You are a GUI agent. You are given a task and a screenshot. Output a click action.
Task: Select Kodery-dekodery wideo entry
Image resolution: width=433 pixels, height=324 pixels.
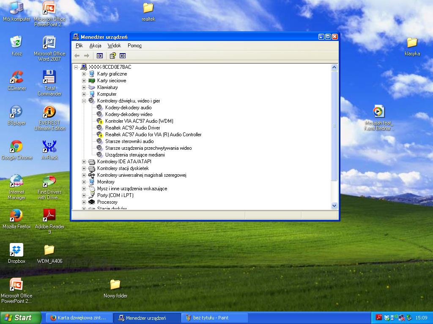coord(129,114)
